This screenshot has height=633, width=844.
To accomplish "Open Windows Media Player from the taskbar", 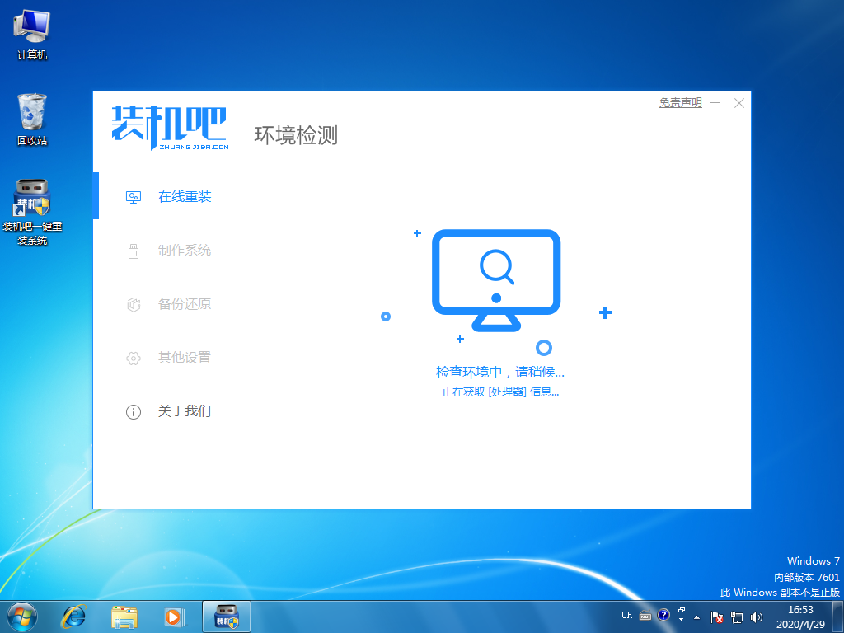I will [175, 616].
